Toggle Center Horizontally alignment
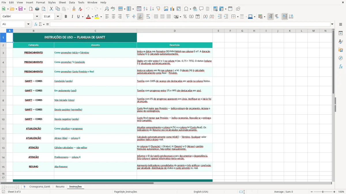The height and width of the screenshot is (194, 346). click(113, 17)
